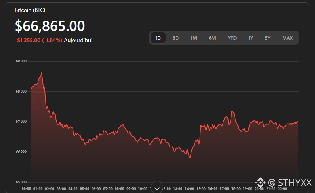Click the Bitcoin (BTC) title
The height and width of the screenshot is (193, 315).
pos(30,10)
